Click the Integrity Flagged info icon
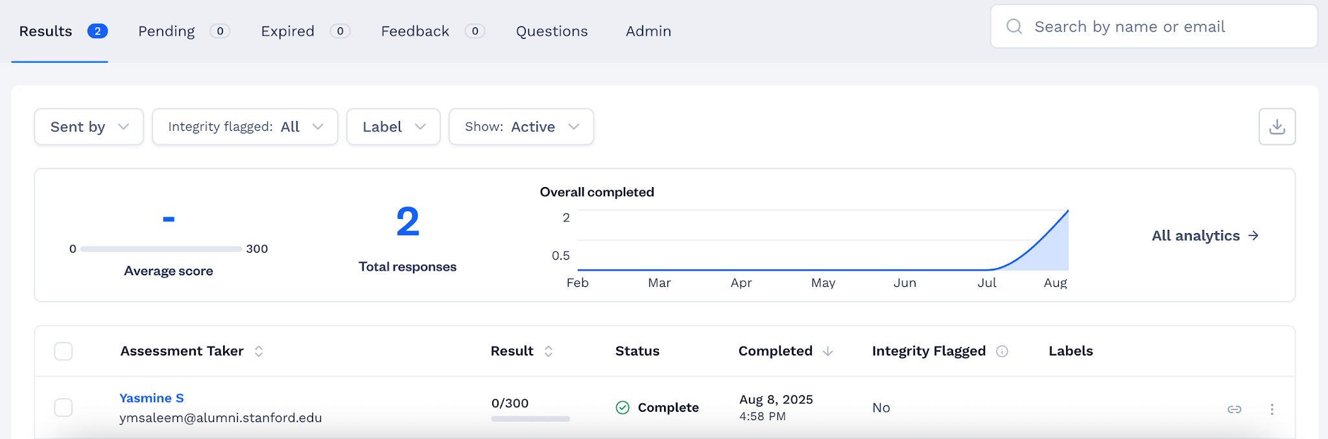The width and height of the screenshot is (1328, 439). click(x=1002, y=351)
